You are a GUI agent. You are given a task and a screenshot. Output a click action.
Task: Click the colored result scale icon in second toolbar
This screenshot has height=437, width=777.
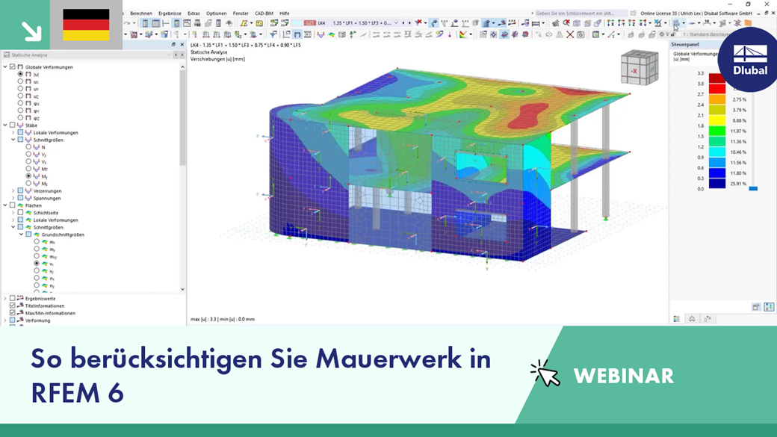click(463, 34)
